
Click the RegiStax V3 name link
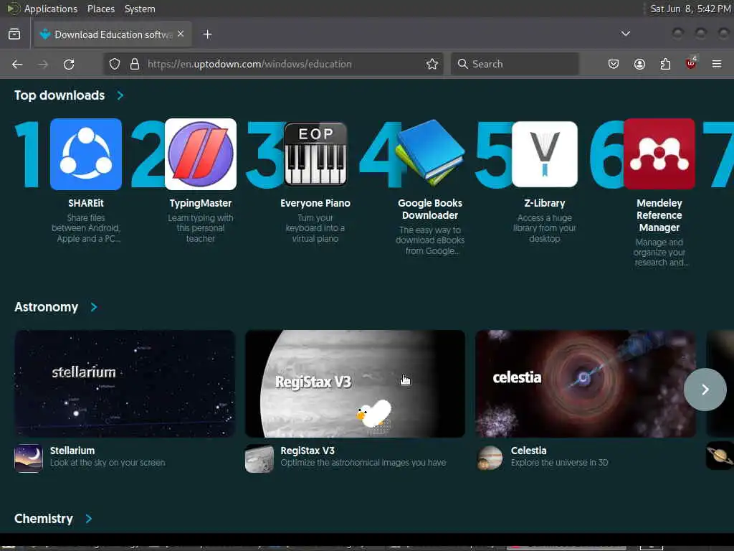308,451
